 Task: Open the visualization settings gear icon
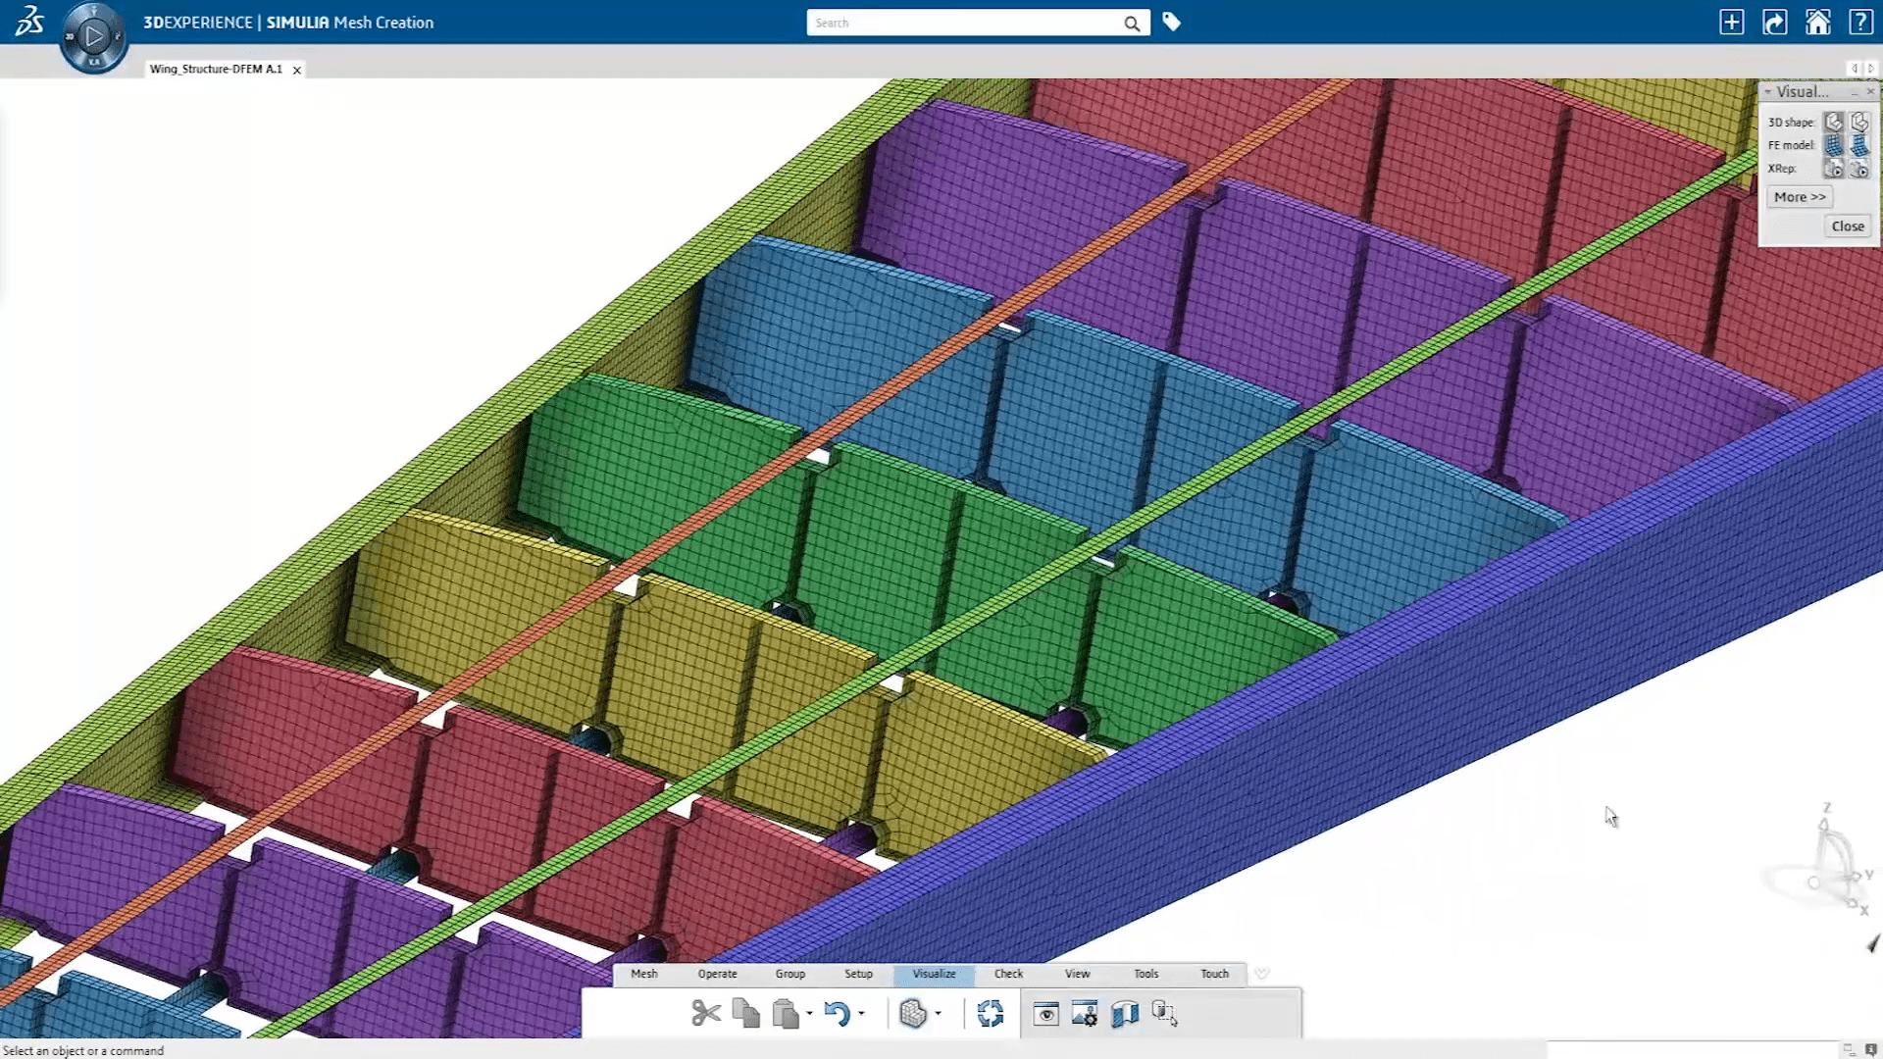click(x=1085, y=1014)
